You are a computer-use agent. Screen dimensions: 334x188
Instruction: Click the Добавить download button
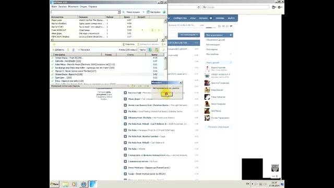[x=58, y=50]
